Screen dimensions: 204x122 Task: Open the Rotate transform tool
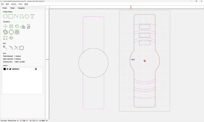click(17, 26)
